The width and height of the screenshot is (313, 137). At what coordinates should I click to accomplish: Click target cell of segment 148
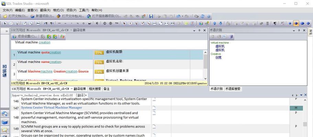pyautogui.click(x=230, y=117)
